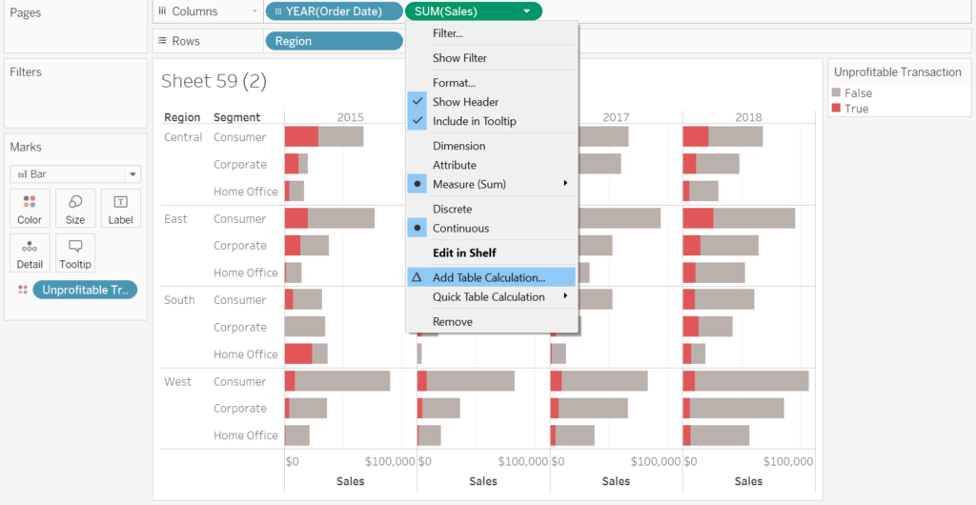Click the Color marks card
This screenshot has height=505, width=976.
click(x=30, y=209)
